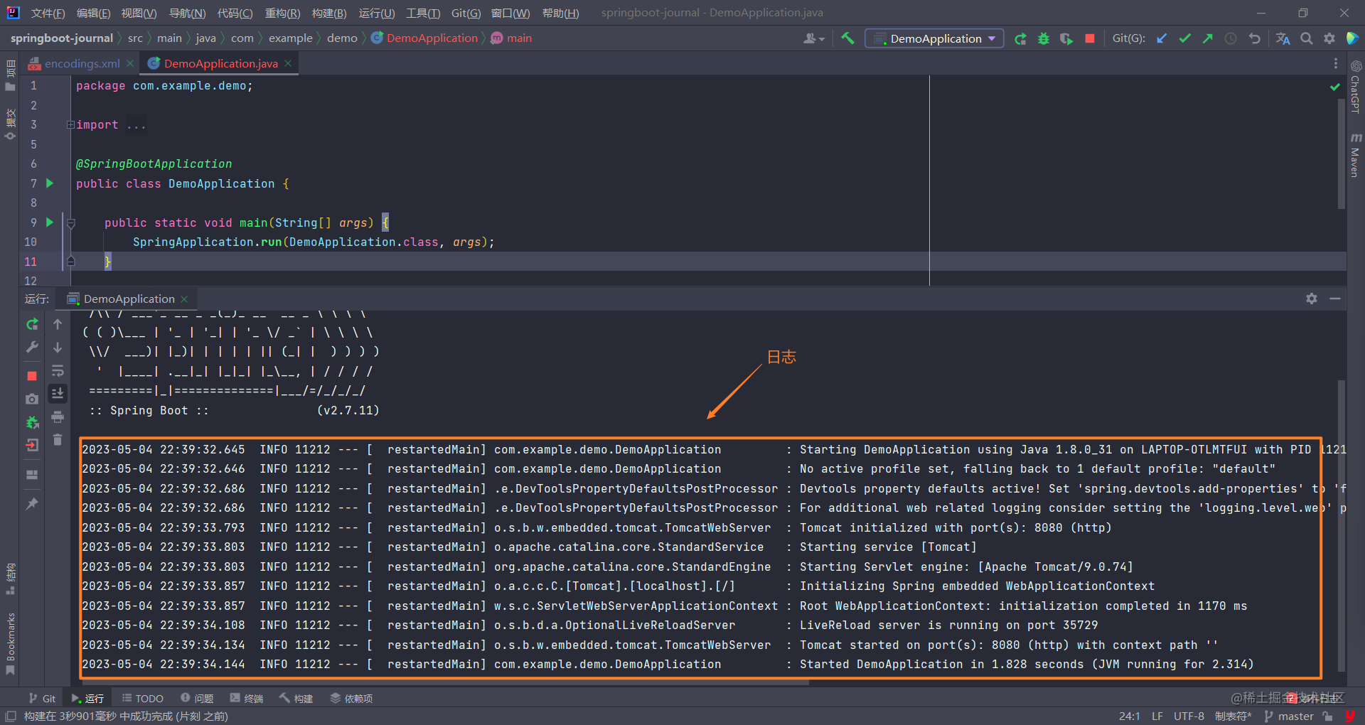Viewport: 1365px width, 725px height.
Task: Open the Run panel gear settings
Action: click(1311, 299)
